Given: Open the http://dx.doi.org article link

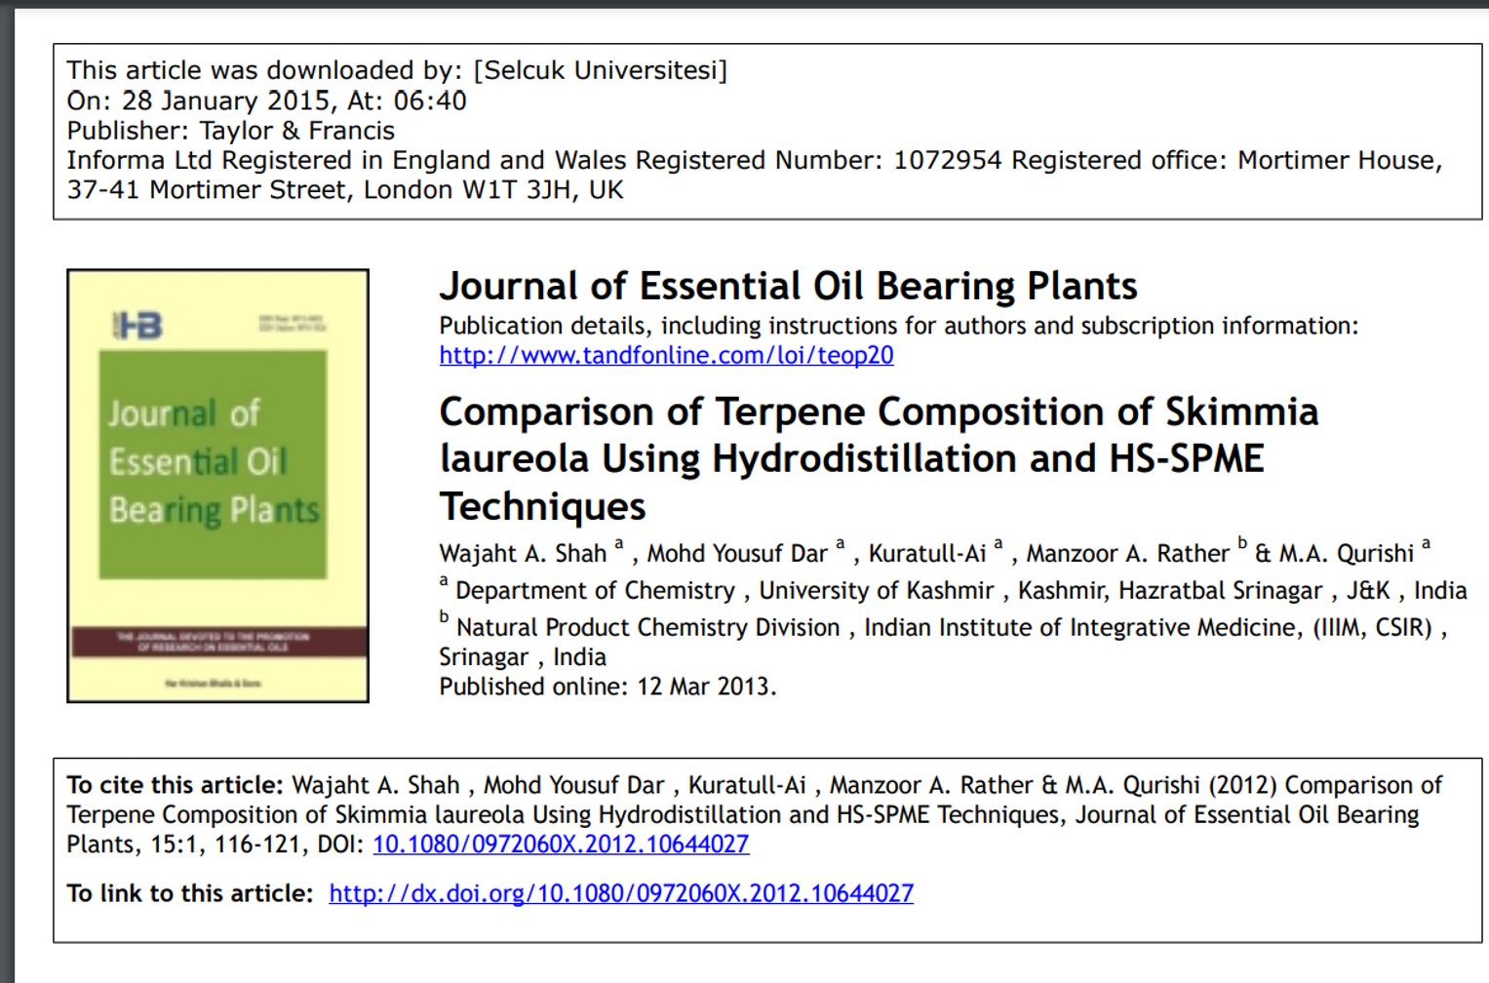Looking at the screenshot, I should click(621, 893).
